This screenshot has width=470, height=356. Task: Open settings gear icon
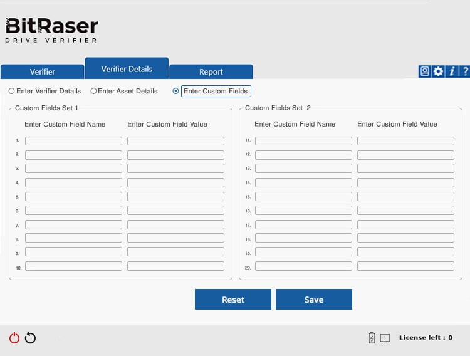pos(438,71)
